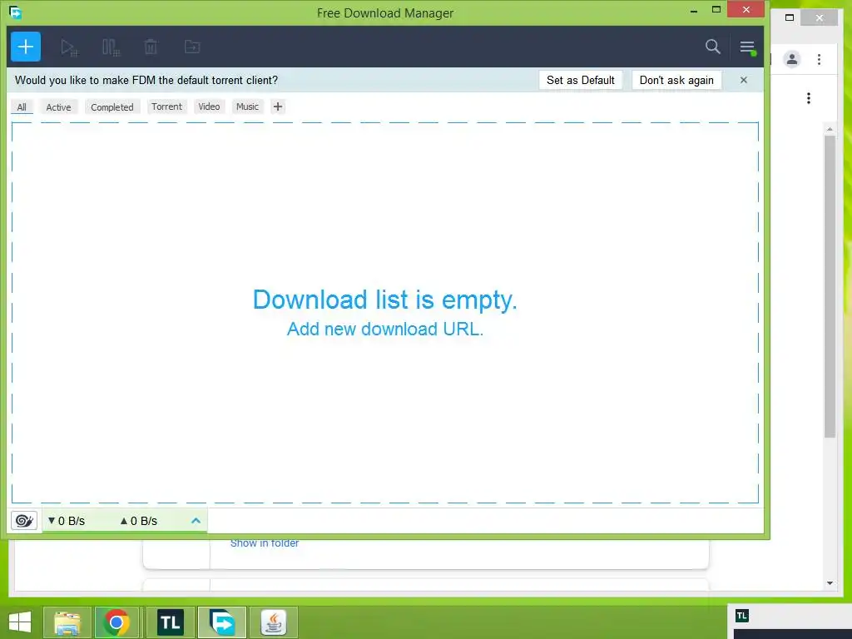The height and width of the screenshot is (639, 852).
Task: Open the TL app in the taskbar
Action: click(x=170, y=622)
